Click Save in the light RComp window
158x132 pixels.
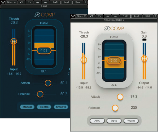tap(148, 16)
